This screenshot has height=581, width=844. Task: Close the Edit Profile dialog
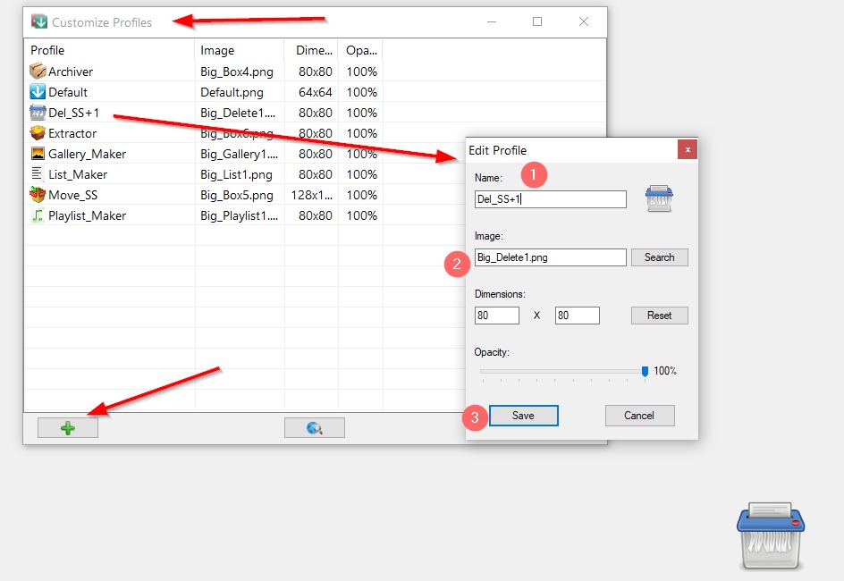pos(687,150)
